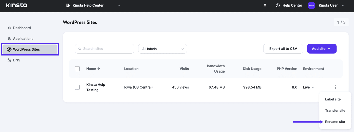Viewport: 354px width, 132px height.
Task: Click the Kinsta User avatar
Action: (x=311, y=5)
